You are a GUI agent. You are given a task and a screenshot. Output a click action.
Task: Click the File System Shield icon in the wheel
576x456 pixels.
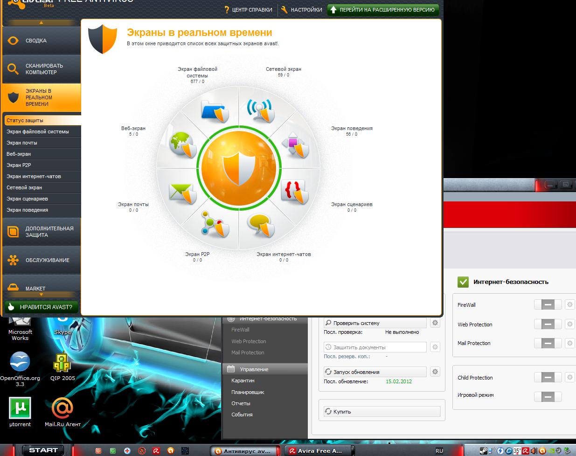[215, 111]
